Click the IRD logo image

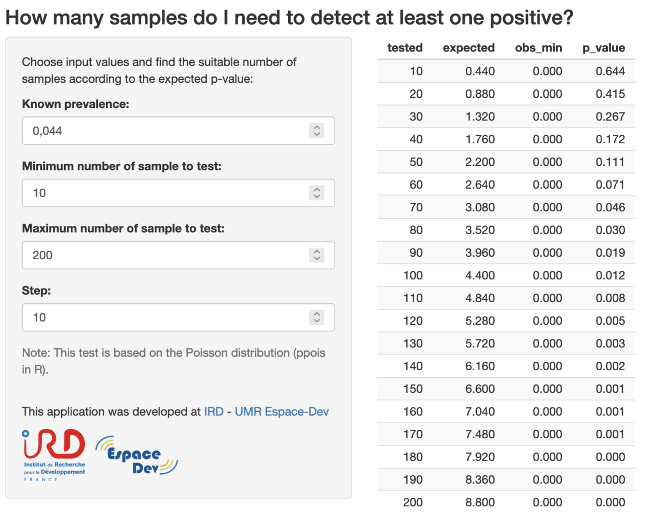(x=54, y=455)
